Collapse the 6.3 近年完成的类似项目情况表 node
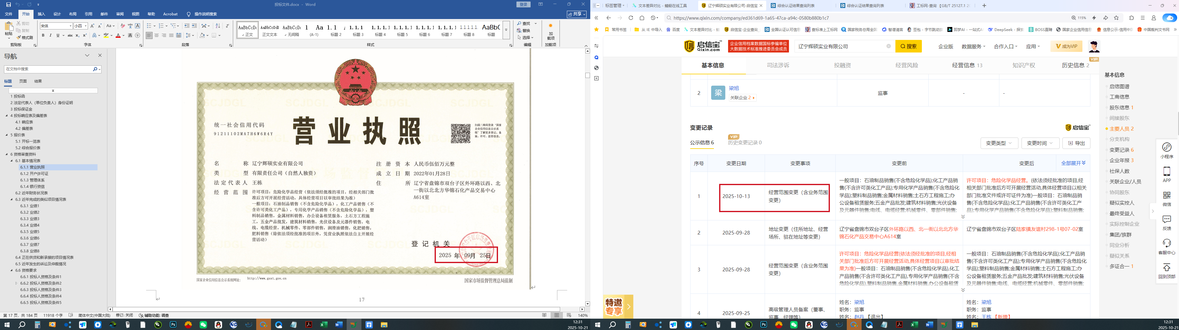This screenshot has height=330, width=1179. [x=12, y=199]
